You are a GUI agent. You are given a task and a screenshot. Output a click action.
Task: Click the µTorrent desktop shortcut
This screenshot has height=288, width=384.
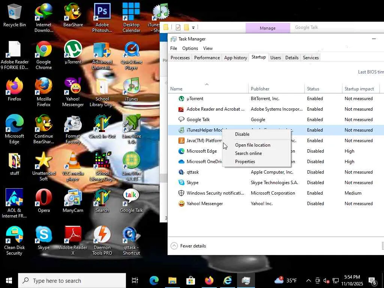[73, 52]
